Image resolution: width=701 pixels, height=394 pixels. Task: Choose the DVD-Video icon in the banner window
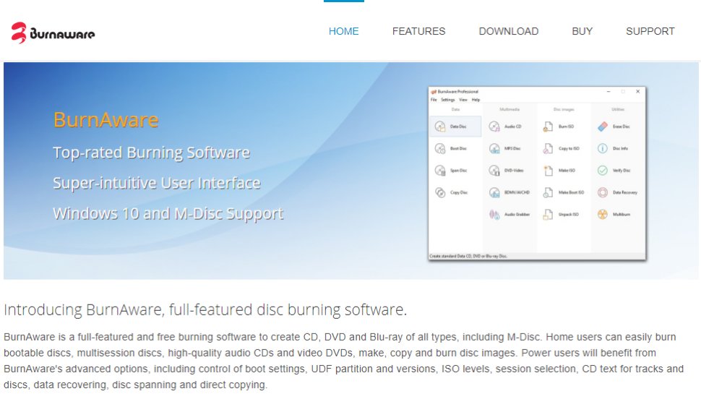494,171
